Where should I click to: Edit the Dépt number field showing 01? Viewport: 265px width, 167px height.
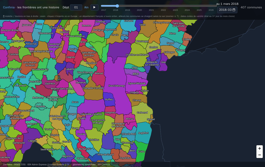pos(76,7)
